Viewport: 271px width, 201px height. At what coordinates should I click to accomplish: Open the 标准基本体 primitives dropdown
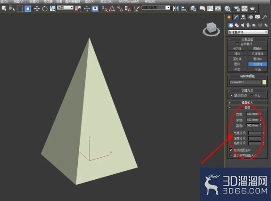point(248,32)
